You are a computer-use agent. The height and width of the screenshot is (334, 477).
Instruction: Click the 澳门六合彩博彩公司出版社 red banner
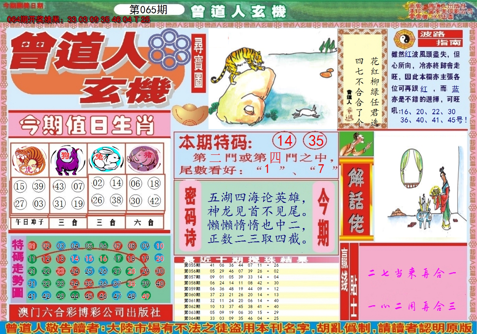(90, 313)
